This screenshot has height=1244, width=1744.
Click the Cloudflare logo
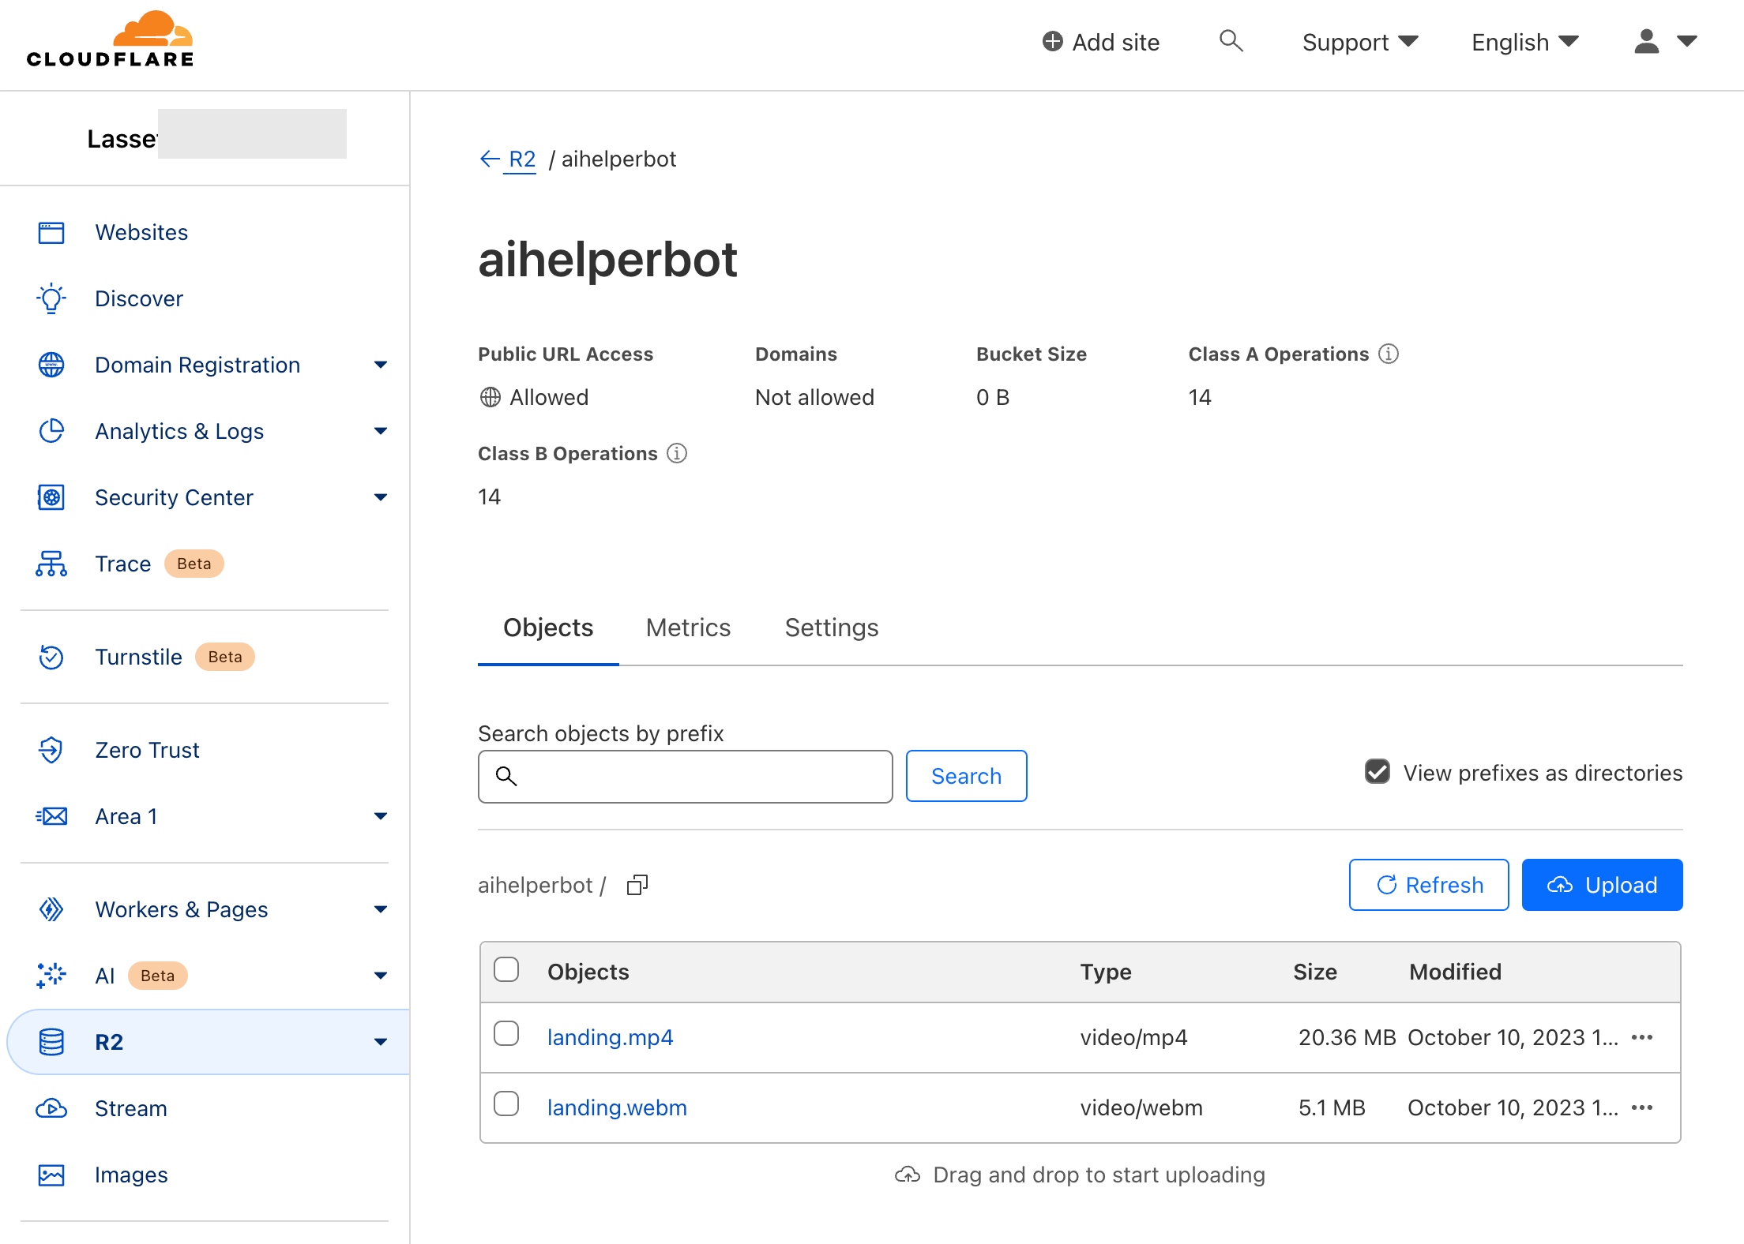click(111, 36)
